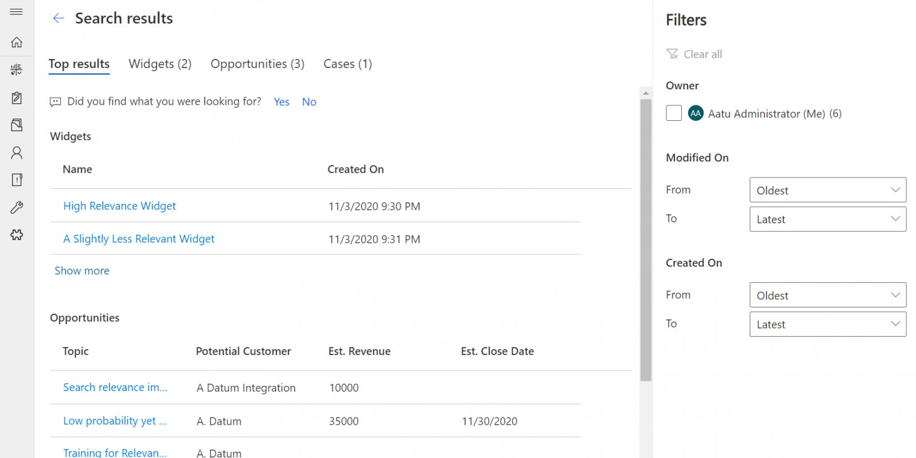This screenshot has height=458, width=916.
Task: Open Low probability yet ... opportunity
Action: [x=115, y=421]
